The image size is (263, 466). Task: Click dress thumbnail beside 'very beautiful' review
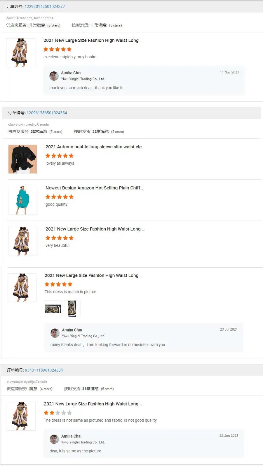(x=23, y=241)
